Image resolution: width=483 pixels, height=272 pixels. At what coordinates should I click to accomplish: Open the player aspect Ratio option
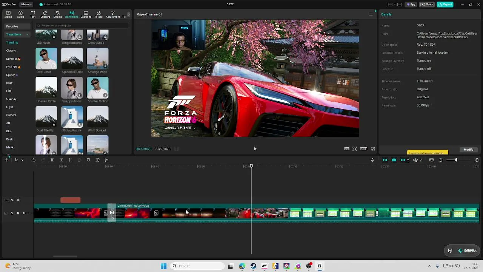(363, 149)
